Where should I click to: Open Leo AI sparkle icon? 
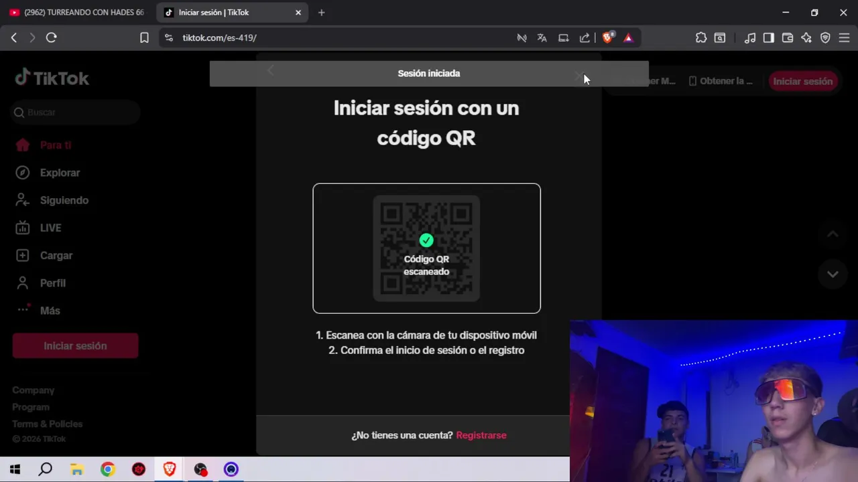coord(806,38)
